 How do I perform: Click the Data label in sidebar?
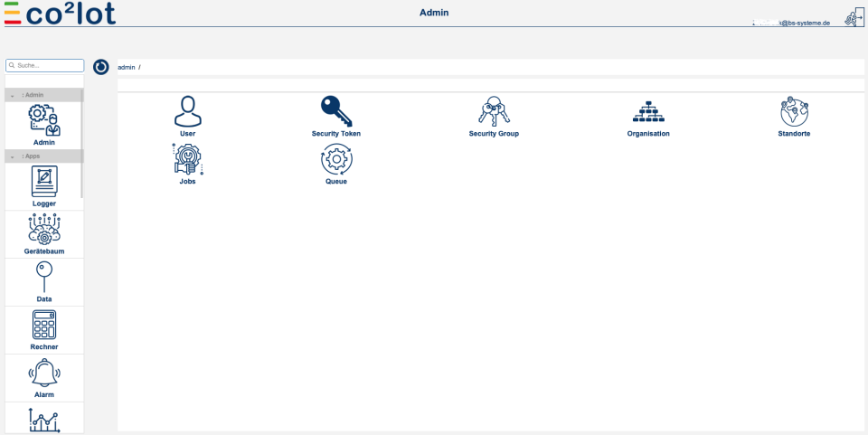pyautogui.click(x=44, y=299)
